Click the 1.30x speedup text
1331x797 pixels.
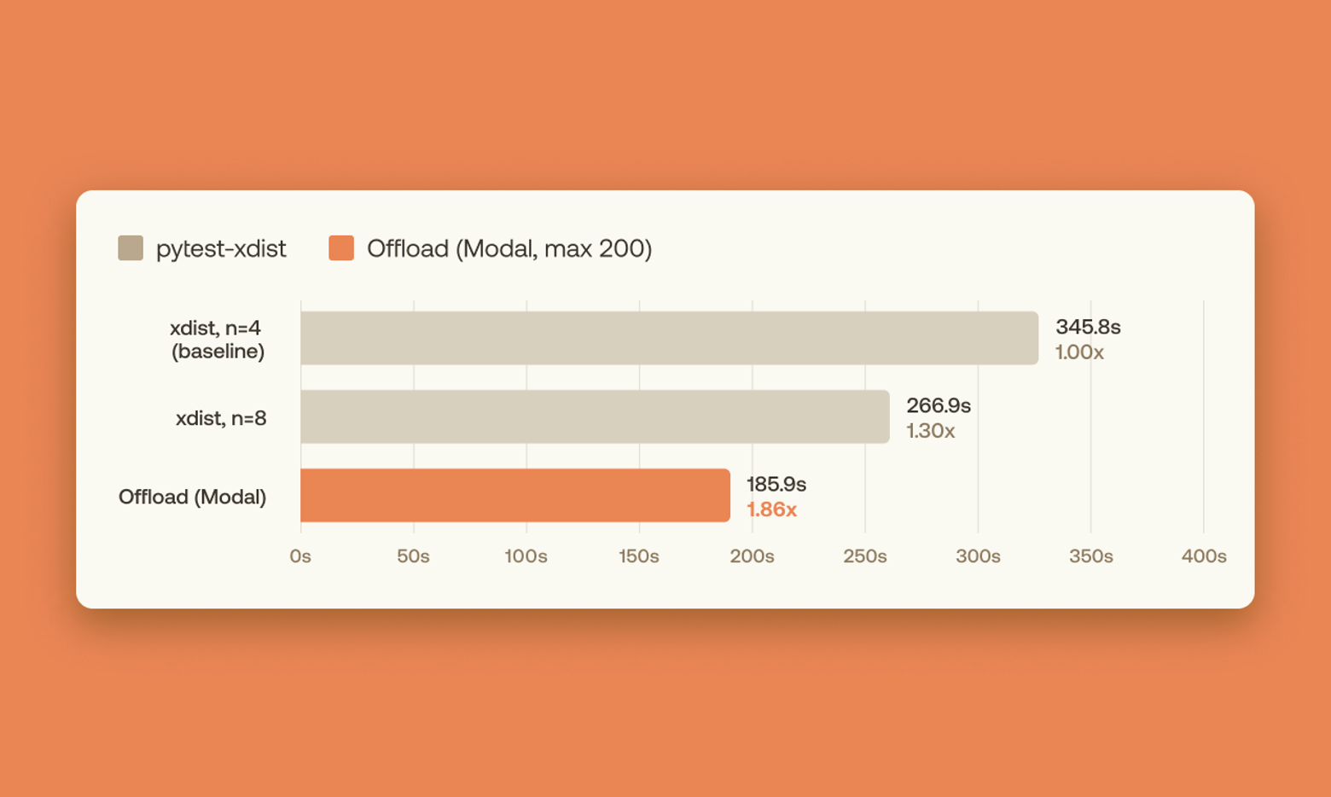[930, 431]
